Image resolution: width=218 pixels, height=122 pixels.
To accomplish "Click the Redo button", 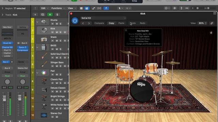I will [x=142, y=23].
